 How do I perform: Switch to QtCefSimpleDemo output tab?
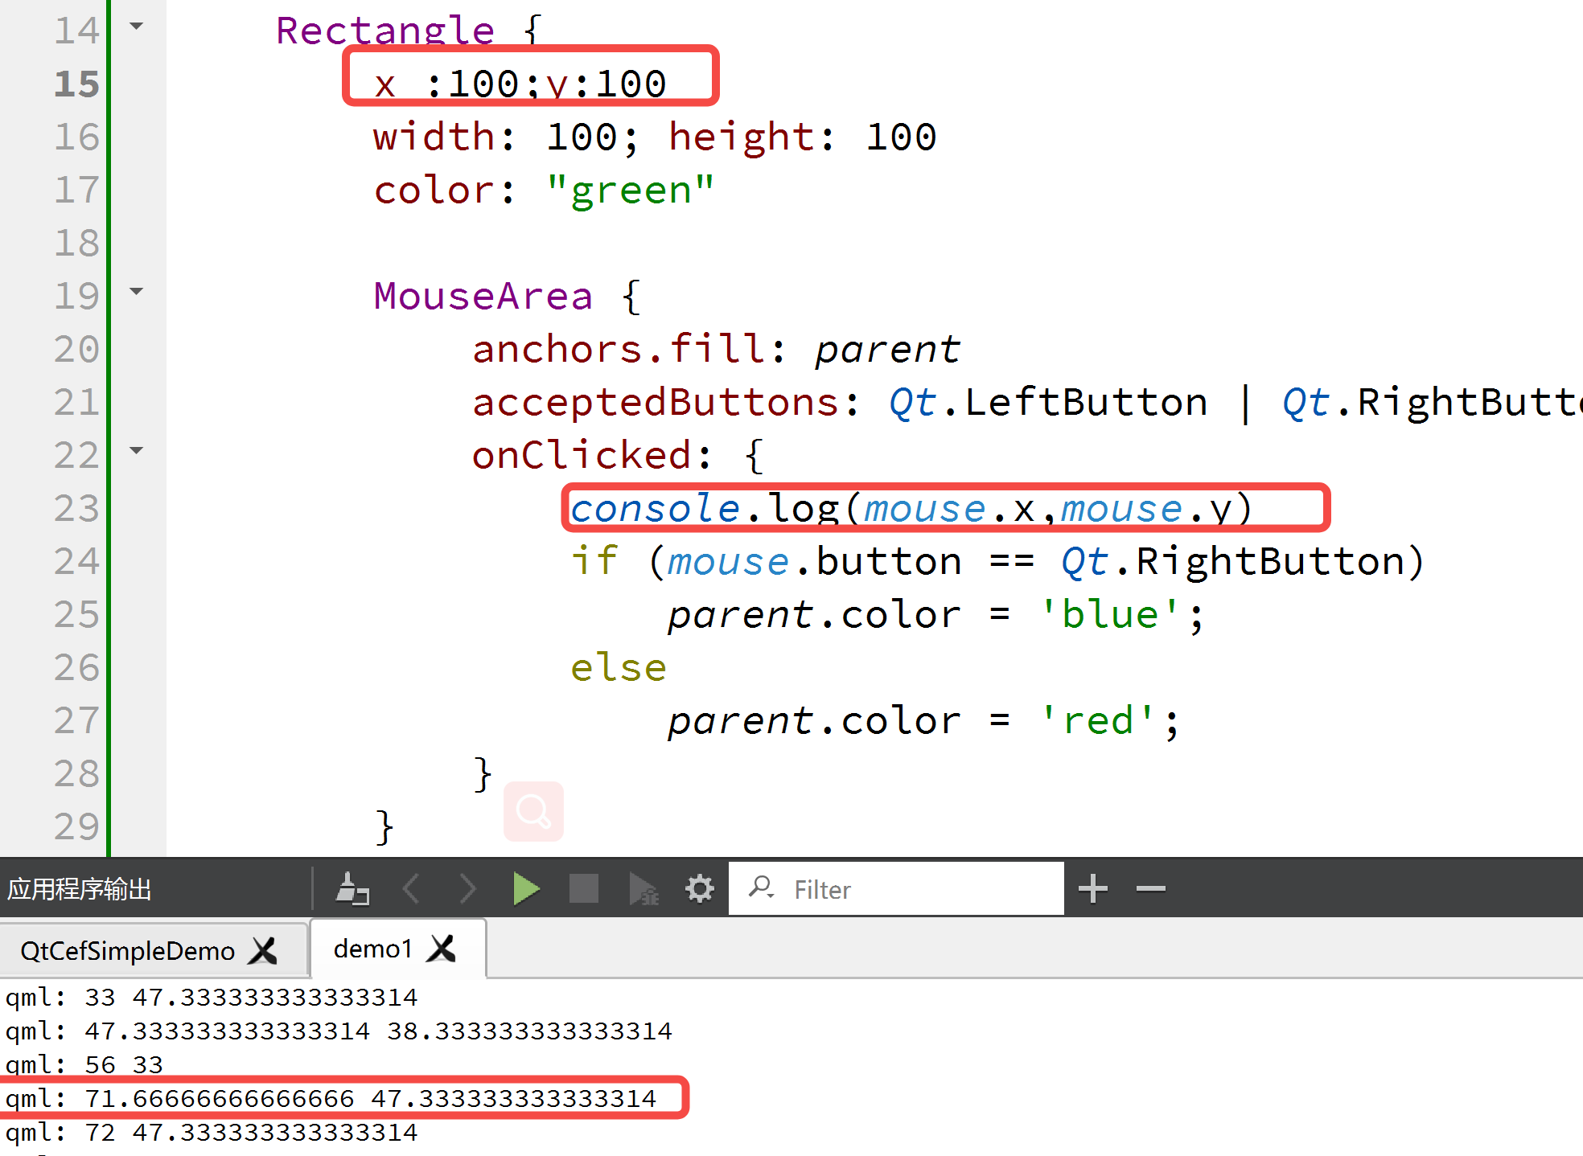coord(127,951)
